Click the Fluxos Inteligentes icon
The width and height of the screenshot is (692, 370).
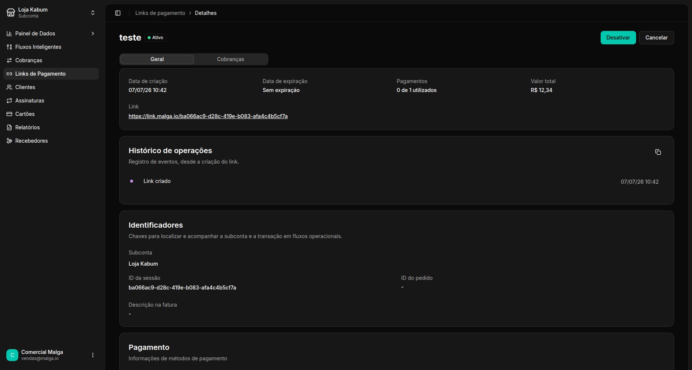pyautogui.click(x=9, y=47)
